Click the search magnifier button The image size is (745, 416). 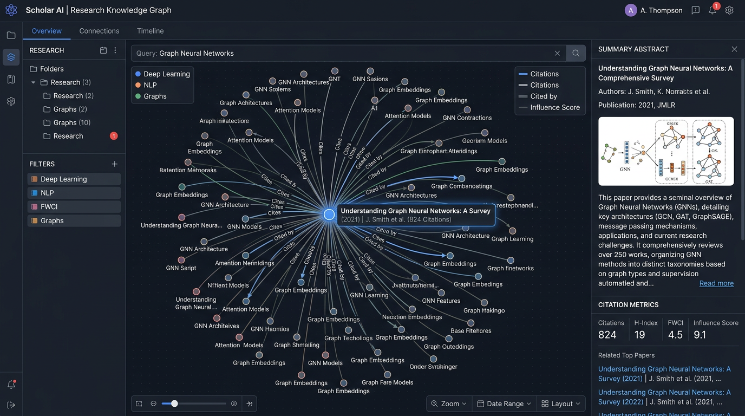pos(576,53)
